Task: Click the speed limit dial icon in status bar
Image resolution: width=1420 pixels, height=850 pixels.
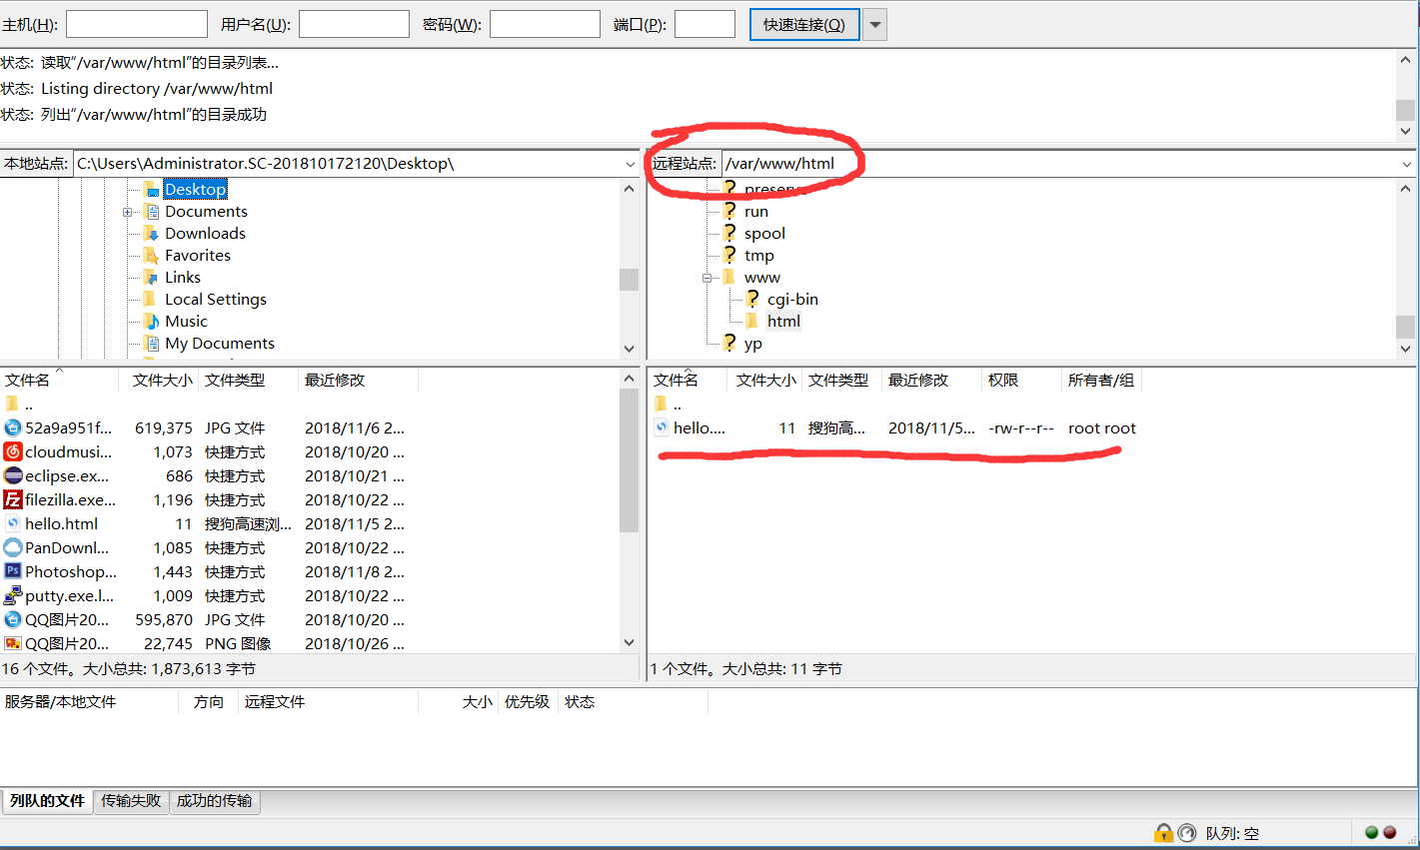Action: (x=1186, y=832)
